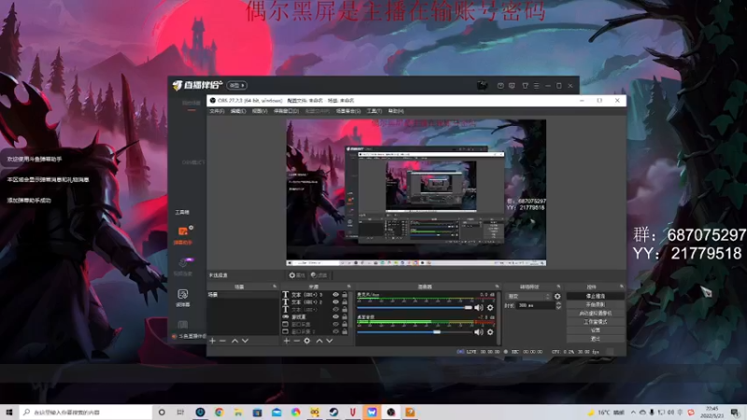The height and width of the screenshot is (420, 747).
Task: Click the 停止推流 stop streaming button
Action: (x=596, y=296)
